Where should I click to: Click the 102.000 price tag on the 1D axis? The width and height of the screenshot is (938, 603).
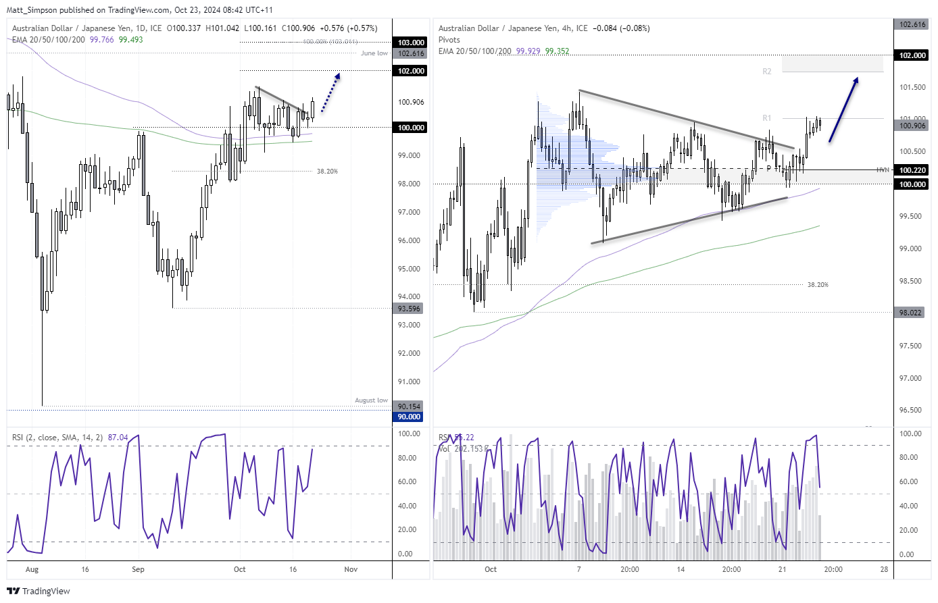[411, 71]
